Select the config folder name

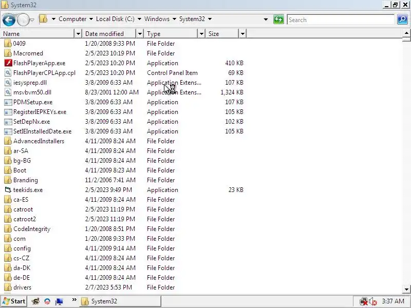[x=22, y=248]
